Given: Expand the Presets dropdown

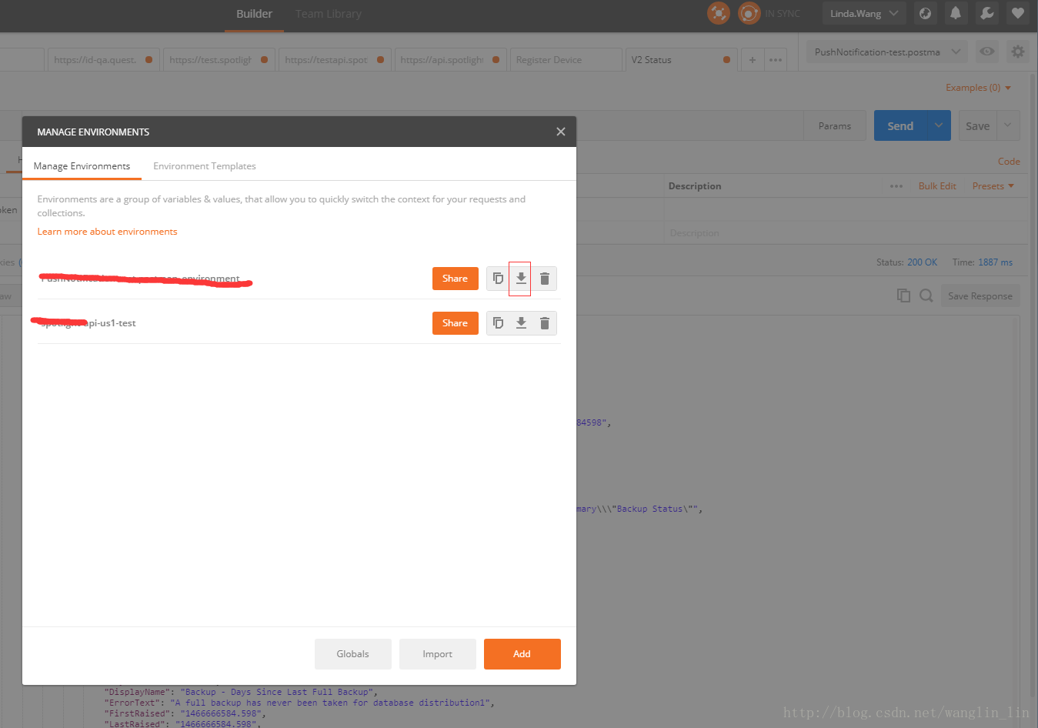Looking at the screenshot, I should pos(993,186).
